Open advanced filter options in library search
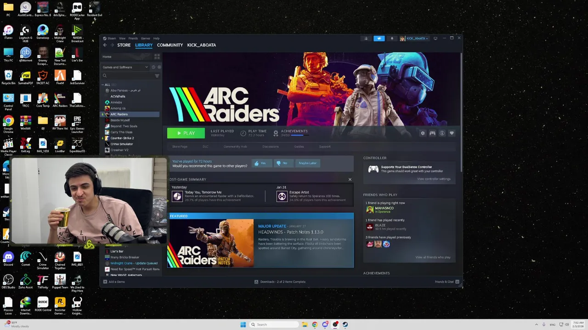The height and width of the screenshot is (330, 588). [157, 76]
